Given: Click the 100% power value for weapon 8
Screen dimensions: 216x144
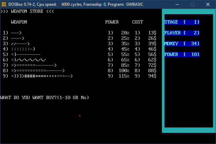Looking at the screenshot, I should click(124, 70).
